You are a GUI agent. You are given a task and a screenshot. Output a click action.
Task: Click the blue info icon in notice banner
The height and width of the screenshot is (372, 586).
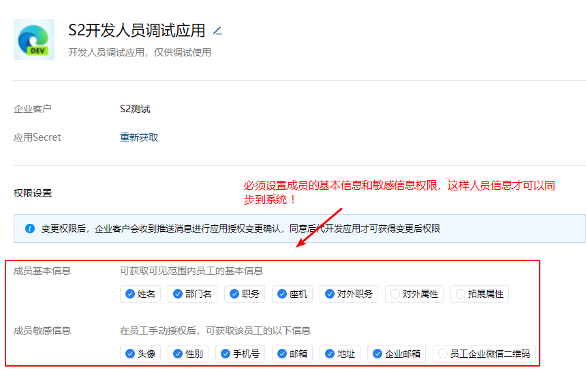pyautogui.click(x=29, y=229)
